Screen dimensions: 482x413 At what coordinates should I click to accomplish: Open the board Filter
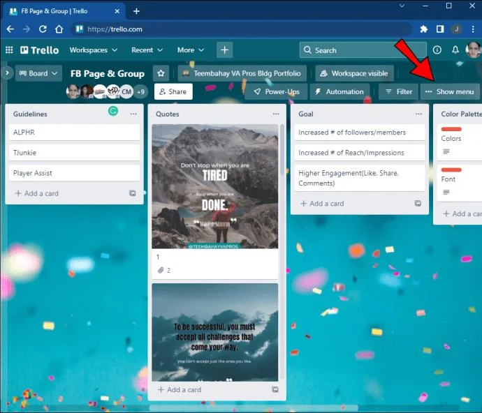[398, 91]
